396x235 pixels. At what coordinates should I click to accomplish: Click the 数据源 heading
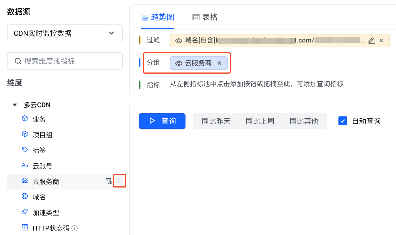[19, 12]
